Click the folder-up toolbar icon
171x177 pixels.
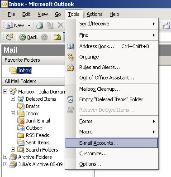(x=57, y=37)
